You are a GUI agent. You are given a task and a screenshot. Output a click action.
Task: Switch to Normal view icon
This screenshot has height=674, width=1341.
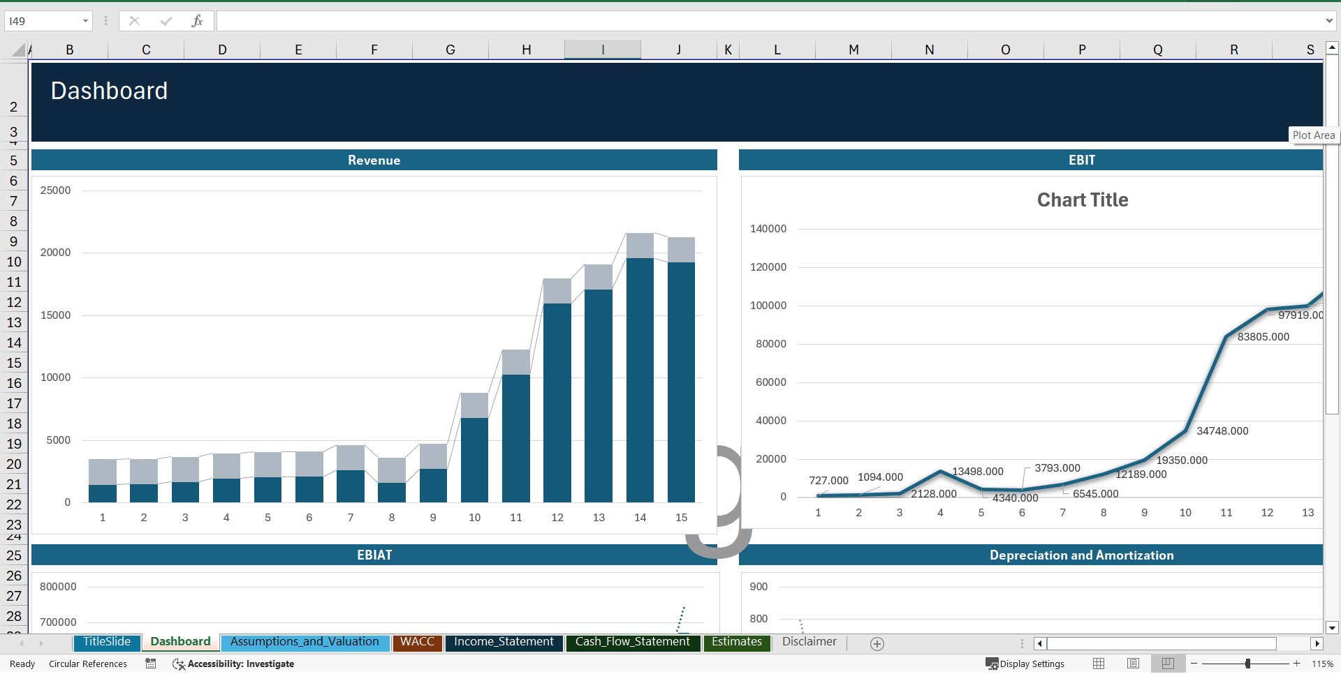[1099, 664]
